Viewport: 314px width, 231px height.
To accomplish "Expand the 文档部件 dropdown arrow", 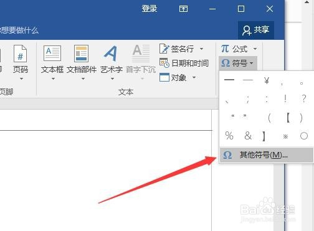I will (x=83, y=78).
